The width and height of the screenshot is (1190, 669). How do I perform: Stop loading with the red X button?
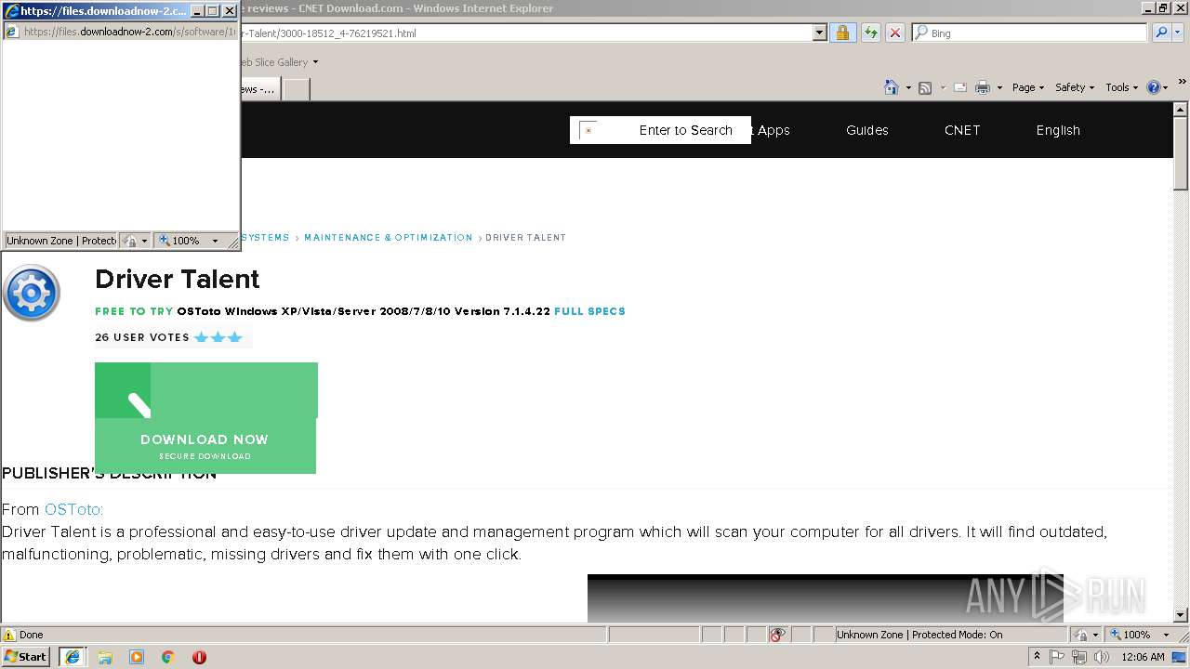click(x=894, y=33)
